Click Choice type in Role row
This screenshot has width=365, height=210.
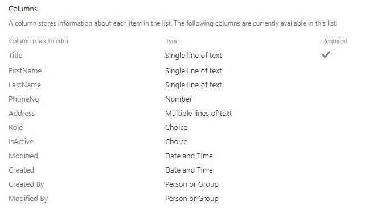176,127
